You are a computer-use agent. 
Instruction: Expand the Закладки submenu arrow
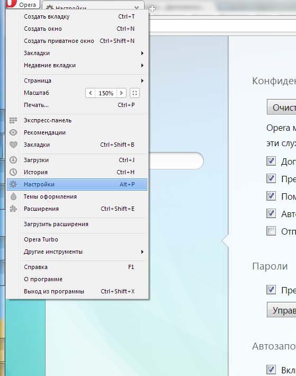coord(142,53)
